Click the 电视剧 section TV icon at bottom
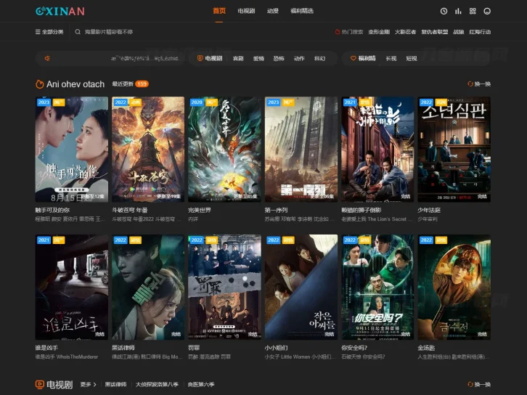This screenshot has height=395, width=527. 40,384
